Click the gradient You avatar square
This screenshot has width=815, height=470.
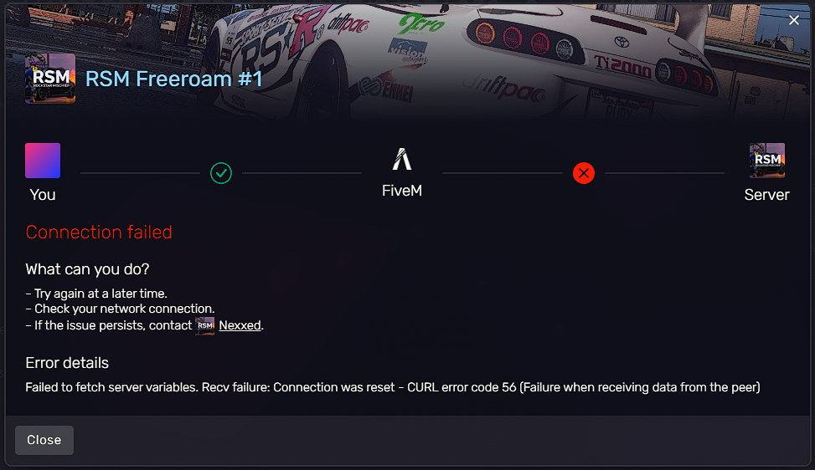(x=43, y=161)
